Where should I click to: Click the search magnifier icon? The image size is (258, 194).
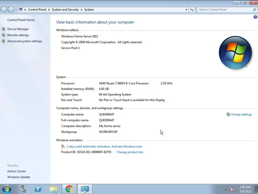(254, 10)
